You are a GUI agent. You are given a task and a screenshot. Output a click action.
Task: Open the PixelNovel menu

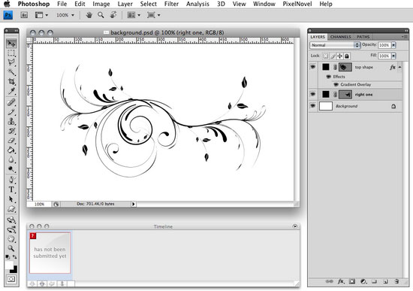click(297, 4)
